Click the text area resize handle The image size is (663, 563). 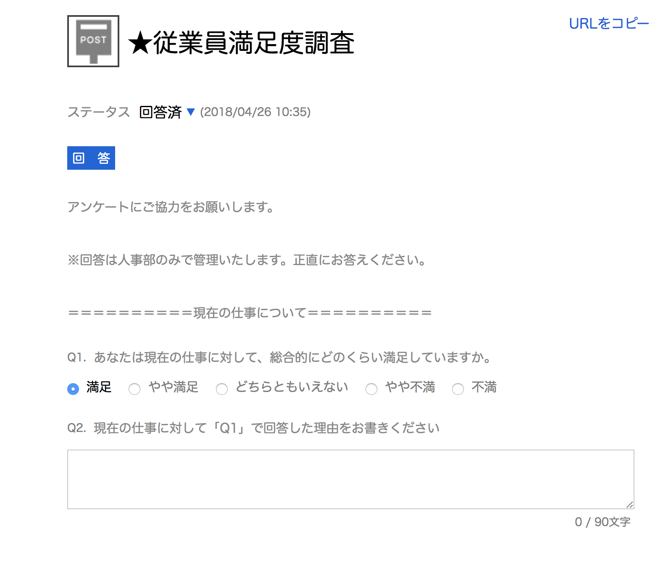click(x=629, y=505)
